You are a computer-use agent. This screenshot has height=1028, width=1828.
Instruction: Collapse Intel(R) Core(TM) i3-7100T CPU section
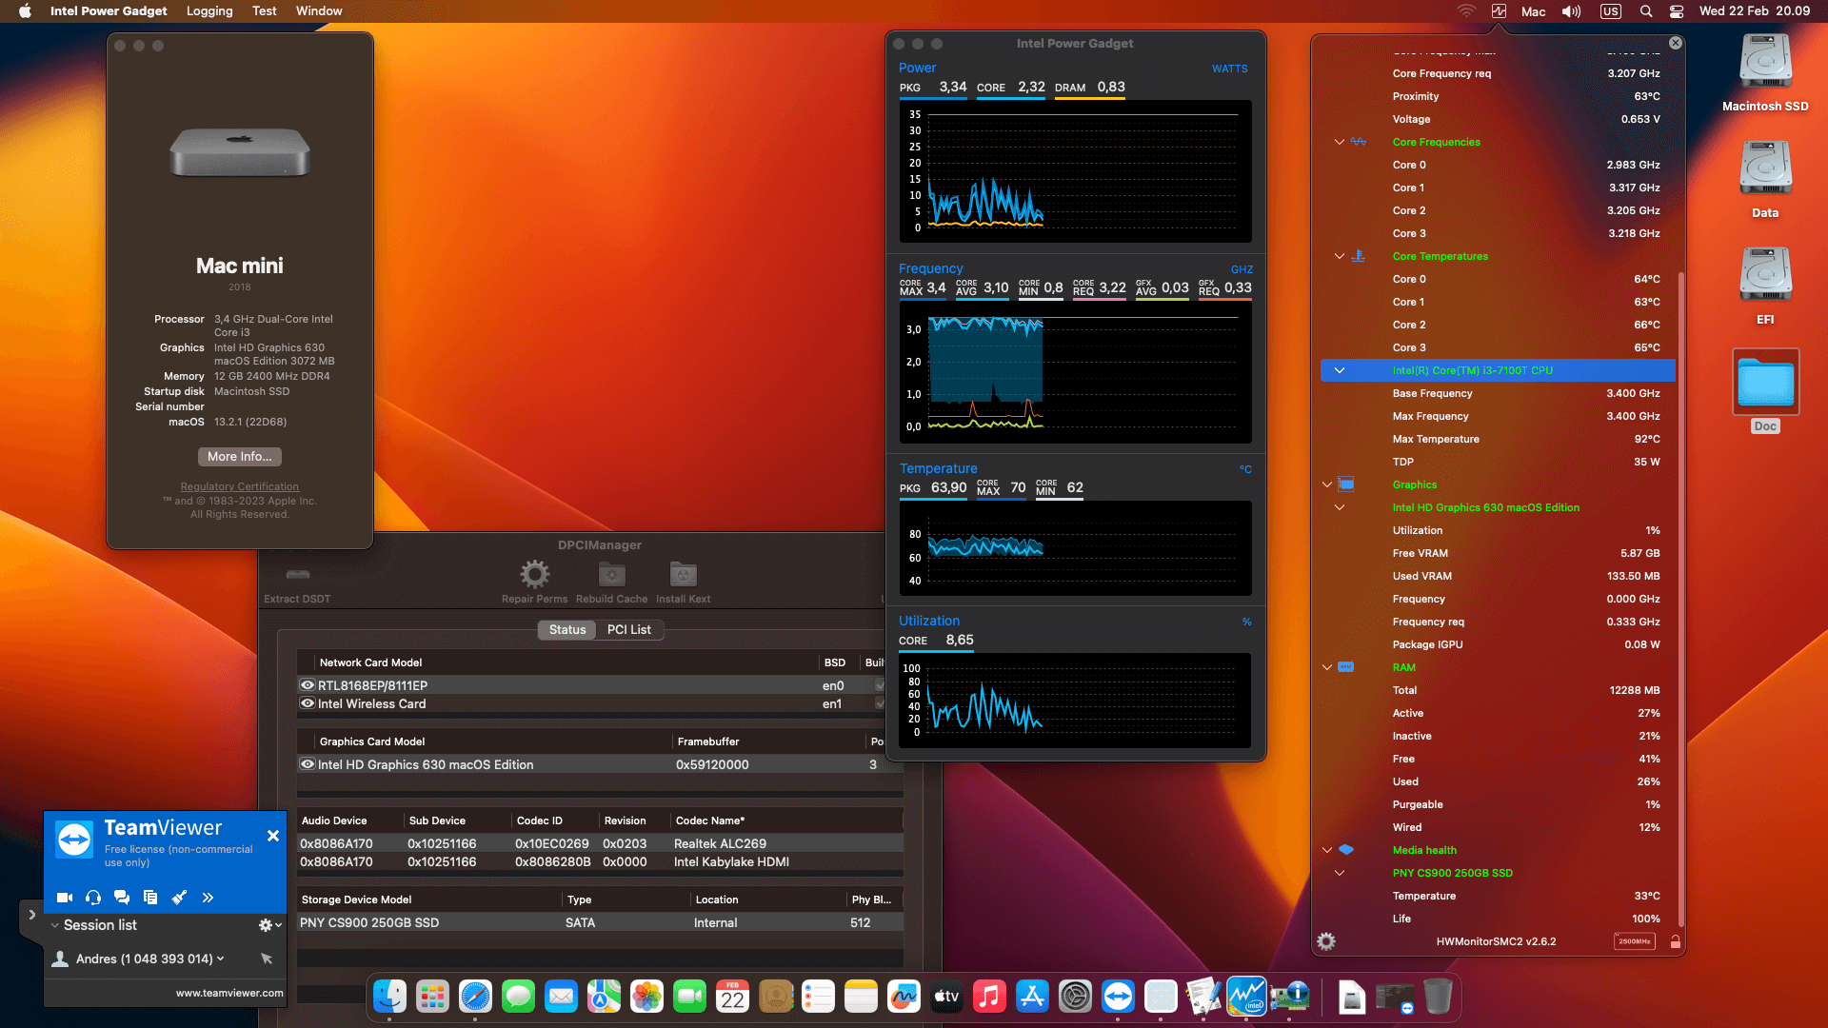pyautogui.click(x=1340, y=370)
